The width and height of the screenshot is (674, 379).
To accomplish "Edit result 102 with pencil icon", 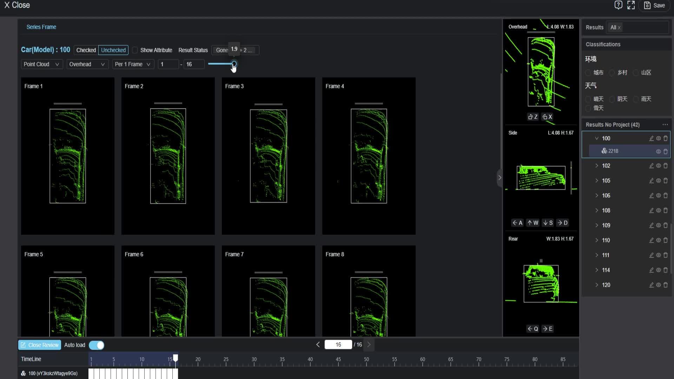I will pos(651,166).
